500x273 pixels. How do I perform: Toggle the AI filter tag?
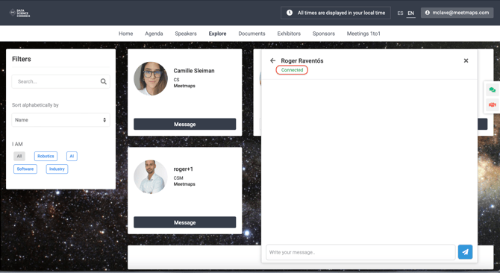coord(72,156)
